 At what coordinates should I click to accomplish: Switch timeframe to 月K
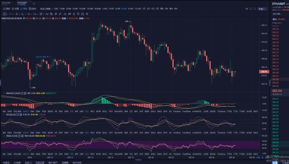167,9
